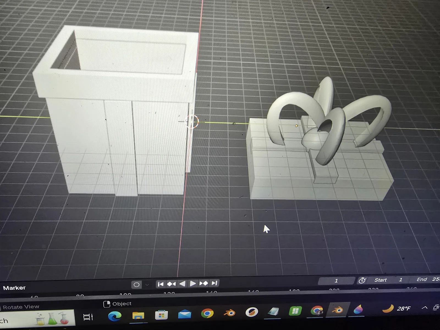Switch to the Chrome window with profile badge
Image resolution: width=440 pixels, height=330 pixels.
coord(317,310)
